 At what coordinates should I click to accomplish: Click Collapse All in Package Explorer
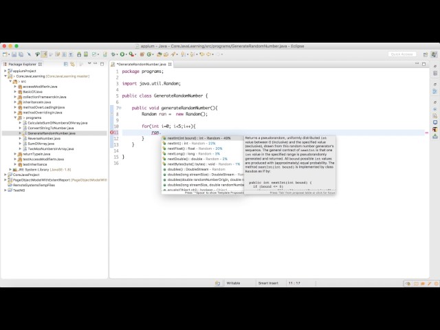(x=66, y=64)
